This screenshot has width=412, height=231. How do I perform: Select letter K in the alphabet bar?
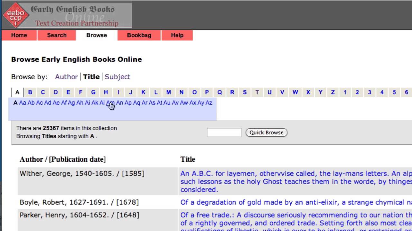point(143,92)
